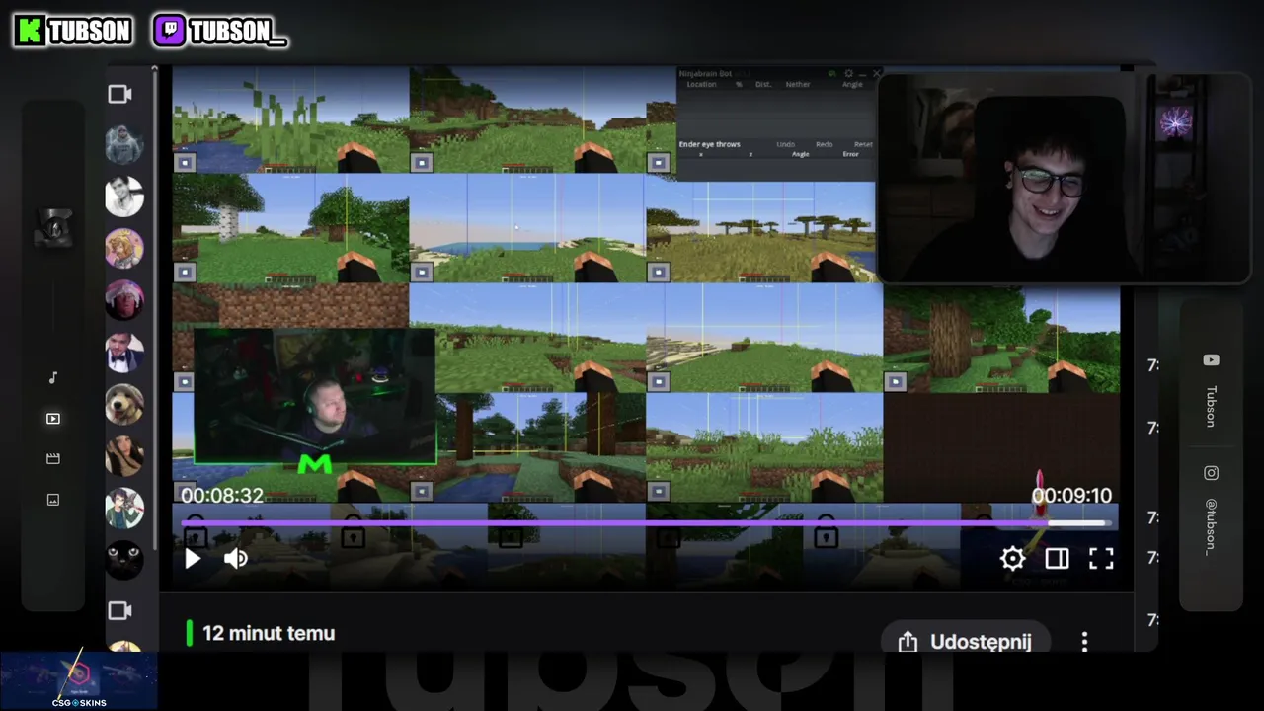Image resolution: width=1264 pixels, height=711 pixels.
Task: Click the Instagram icon above @tubson_
Action: (x=1211, y=473)
